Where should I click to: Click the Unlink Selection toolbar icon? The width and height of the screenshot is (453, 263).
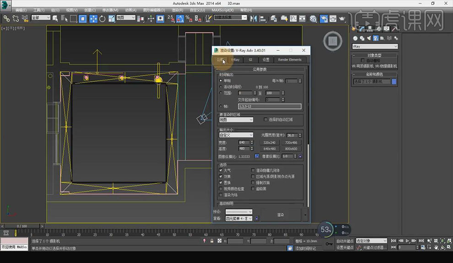coord(16,19)
